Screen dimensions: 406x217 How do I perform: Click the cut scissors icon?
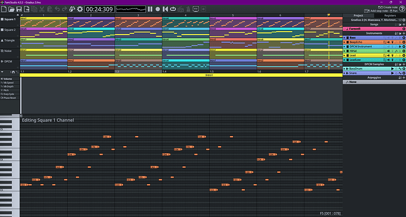(42, 9)
